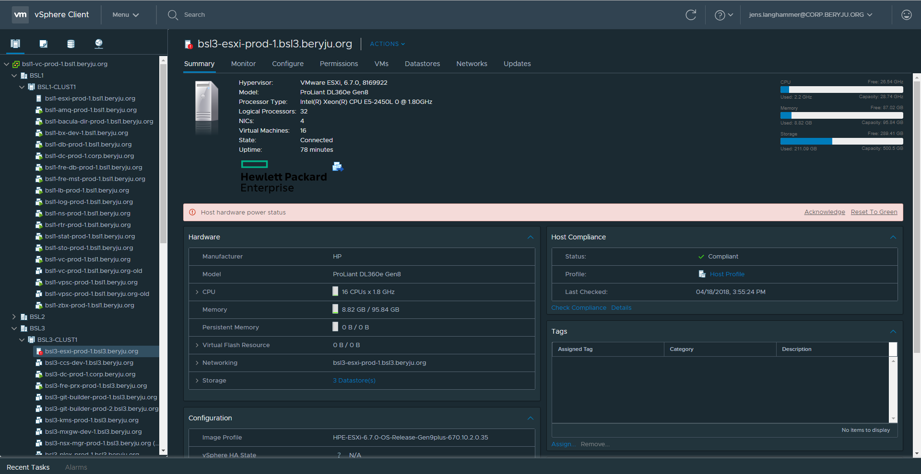Viewport: 921px width, 474px height.
Task: Click Check Compliance link
Action: tap(579, 308)
